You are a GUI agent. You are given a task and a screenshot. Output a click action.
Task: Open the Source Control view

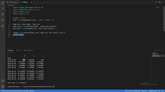point(3,14)
